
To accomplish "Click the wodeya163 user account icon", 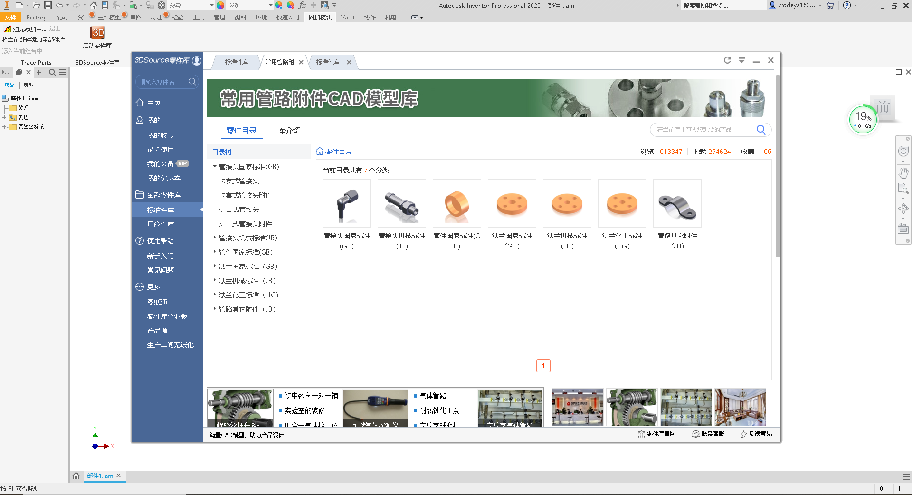I will pyautogui.click(x=772, y=5).
